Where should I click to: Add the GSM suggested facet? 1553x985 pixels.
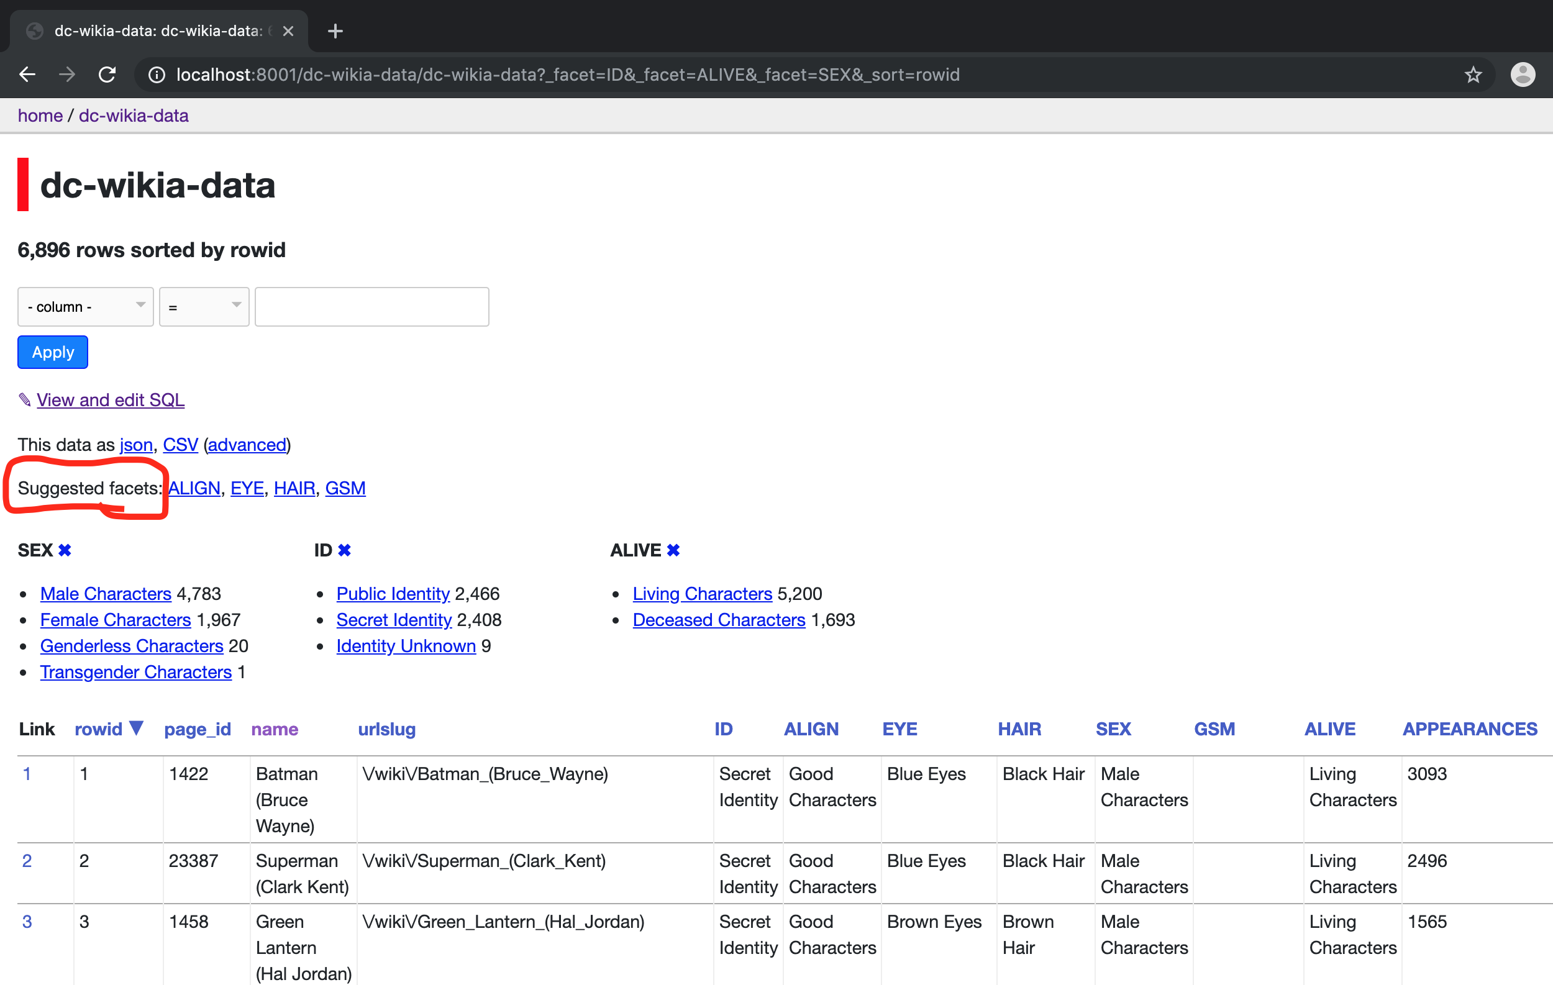(x=345, y=488)
